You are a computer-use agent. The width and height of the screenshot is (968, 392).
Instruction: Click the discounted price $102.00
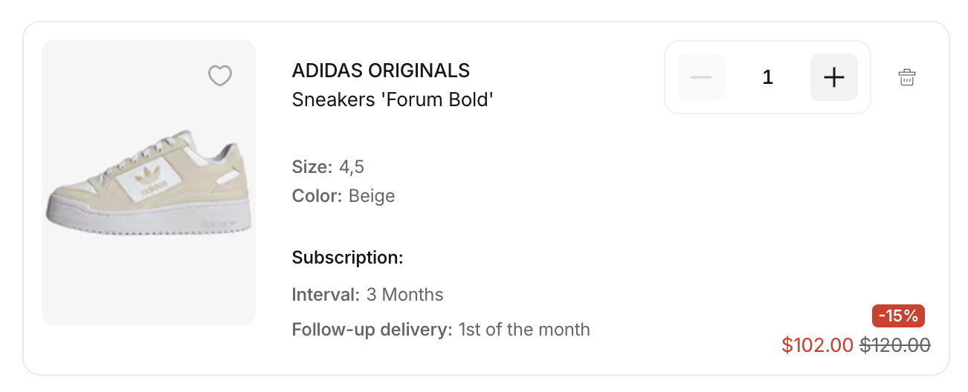(818, 345)
